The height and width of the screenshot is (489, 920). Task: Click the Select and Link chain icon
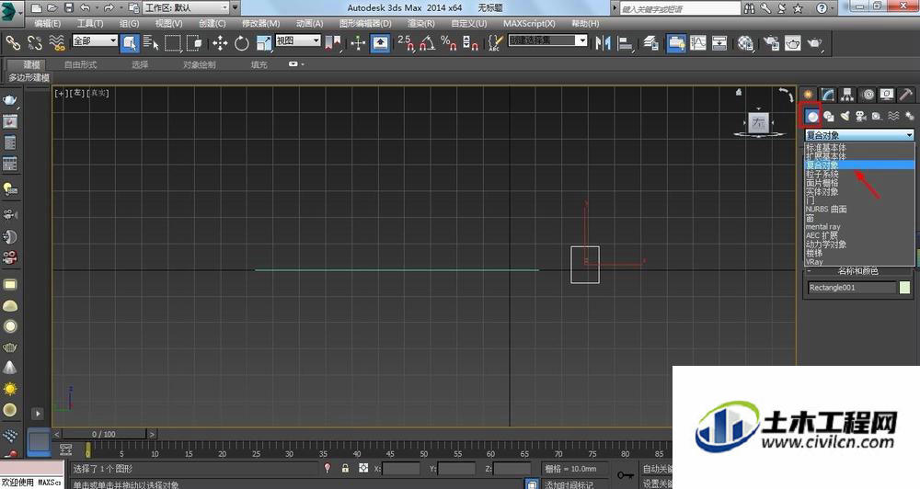[x=13, y=43]
